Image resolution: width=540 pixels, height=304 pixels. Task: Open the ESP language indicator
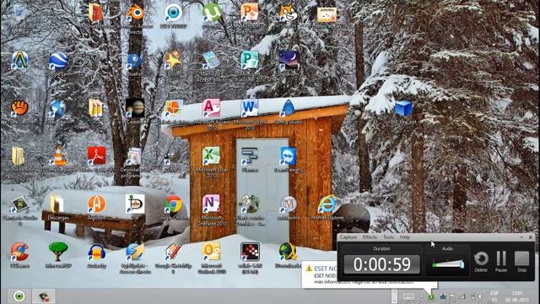click(494, 296)
